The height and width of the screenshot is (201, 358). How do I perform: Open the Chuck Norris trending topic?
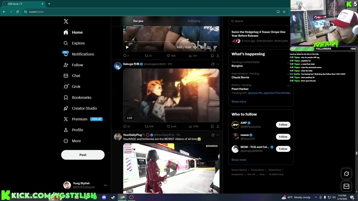click(x=240, y=77)
